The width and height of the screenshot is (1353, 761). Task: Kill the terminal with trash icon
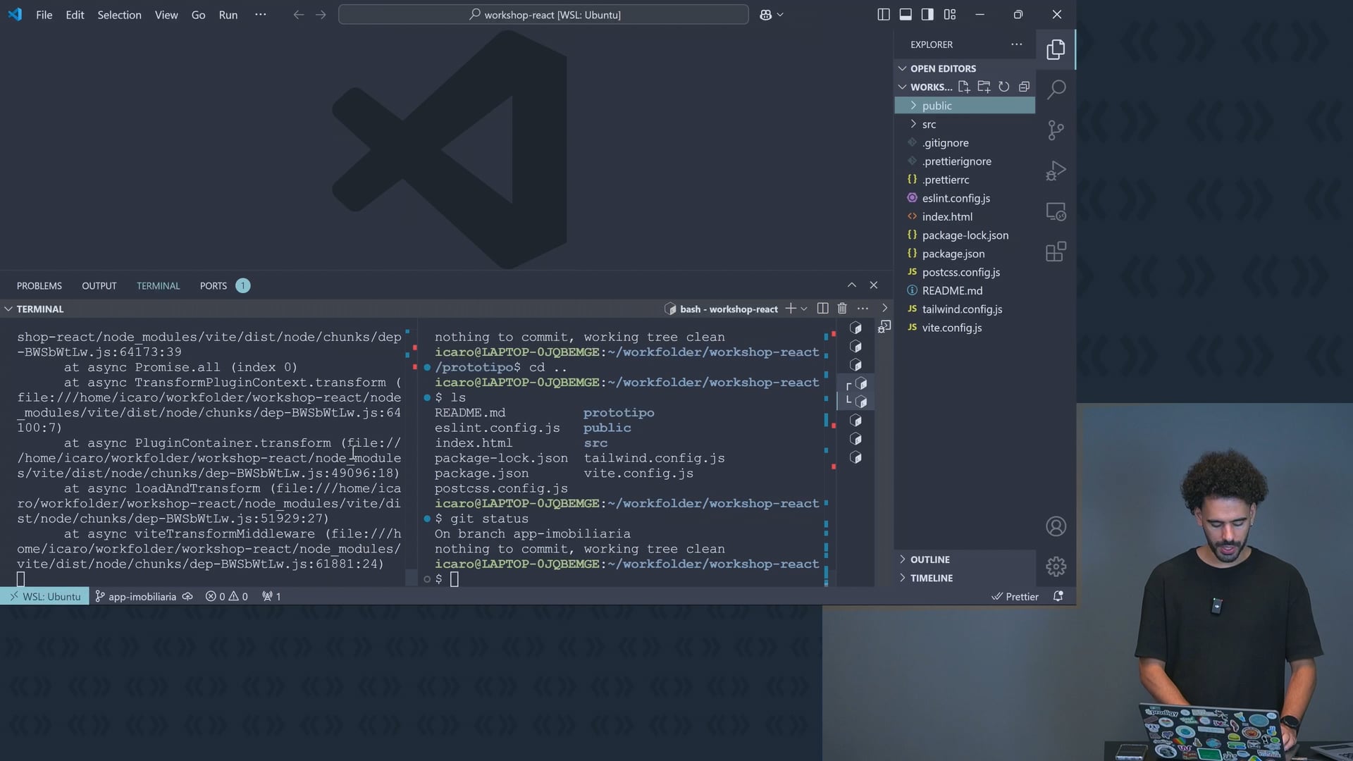pyautogui.click(x=842, y=309)
